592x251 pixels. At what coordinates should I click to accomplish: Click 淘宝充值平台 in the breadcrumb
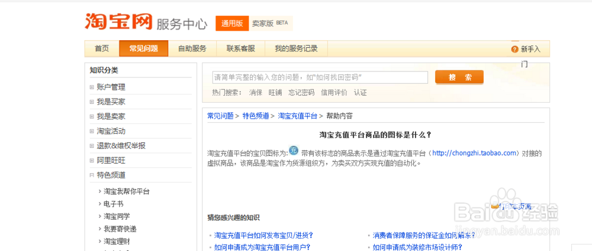tap(298, 116)
